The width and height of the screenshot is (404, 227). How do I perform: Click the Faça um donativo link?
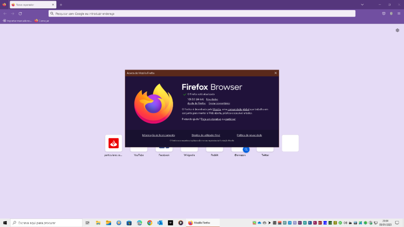(211, 119)
